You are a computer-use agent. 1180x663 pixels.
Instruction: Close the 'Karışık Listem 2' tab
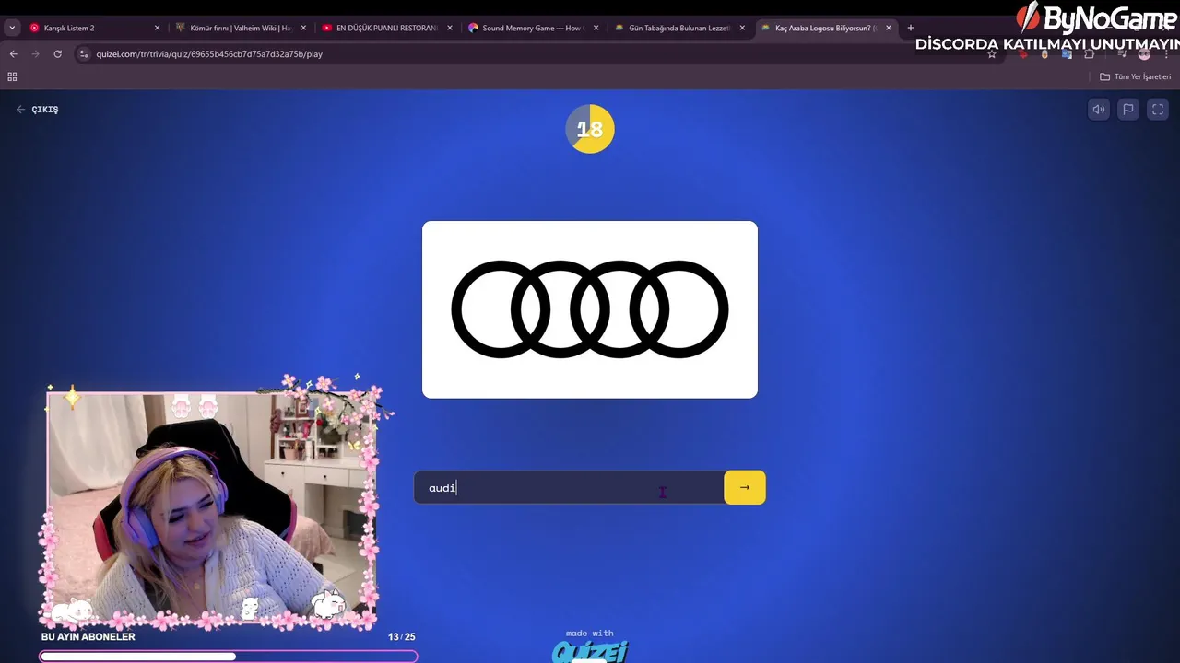coord(157,28)
